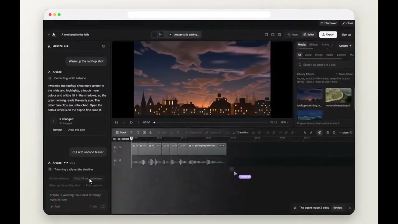Select the mountain-road.mp4 thumbnail

pos(338,95)
